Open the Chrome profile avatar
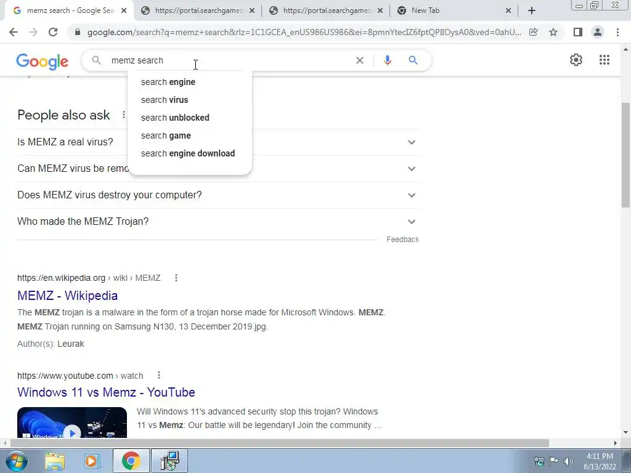This screenshot has height=473, width=631. [598, 32]
